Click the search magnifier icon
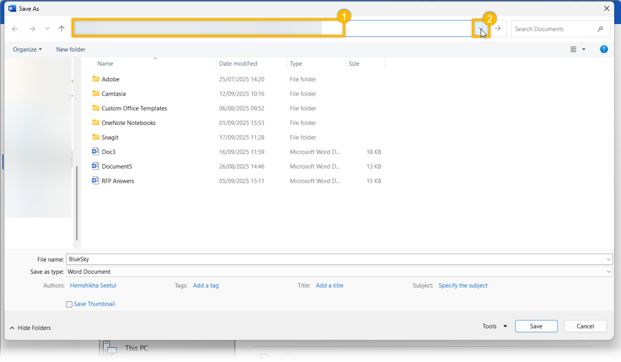 tap(600, 29)
